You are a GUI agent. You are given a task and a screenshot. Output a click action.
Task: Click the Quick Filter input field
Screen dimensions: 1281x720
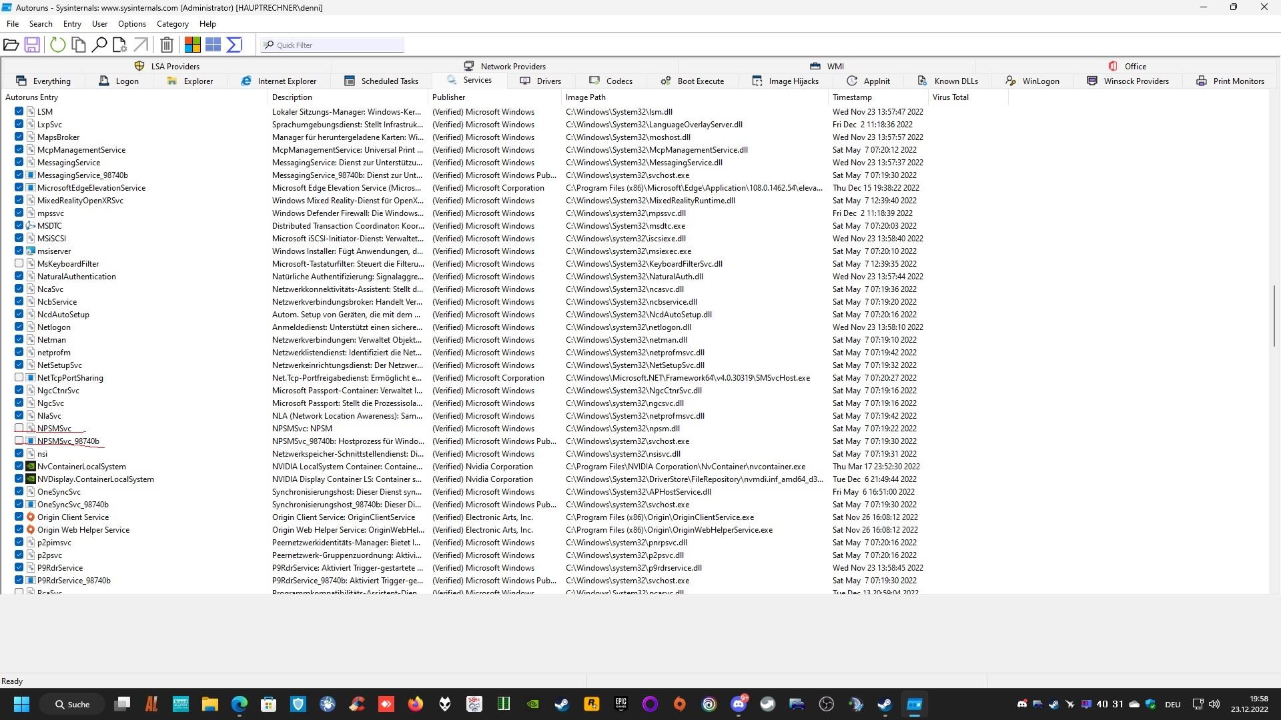click(338, 45)
